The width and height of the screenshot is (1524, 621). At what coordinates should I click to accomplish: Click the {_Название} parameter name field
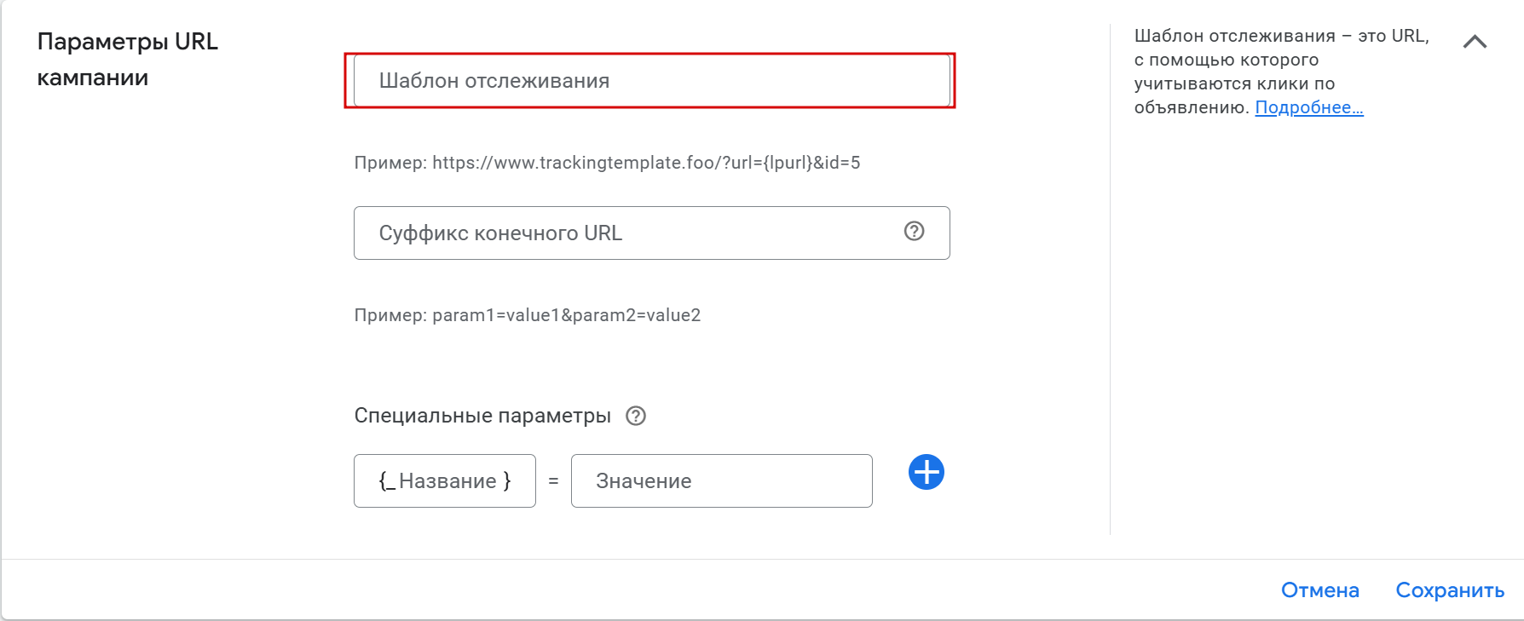444,481
